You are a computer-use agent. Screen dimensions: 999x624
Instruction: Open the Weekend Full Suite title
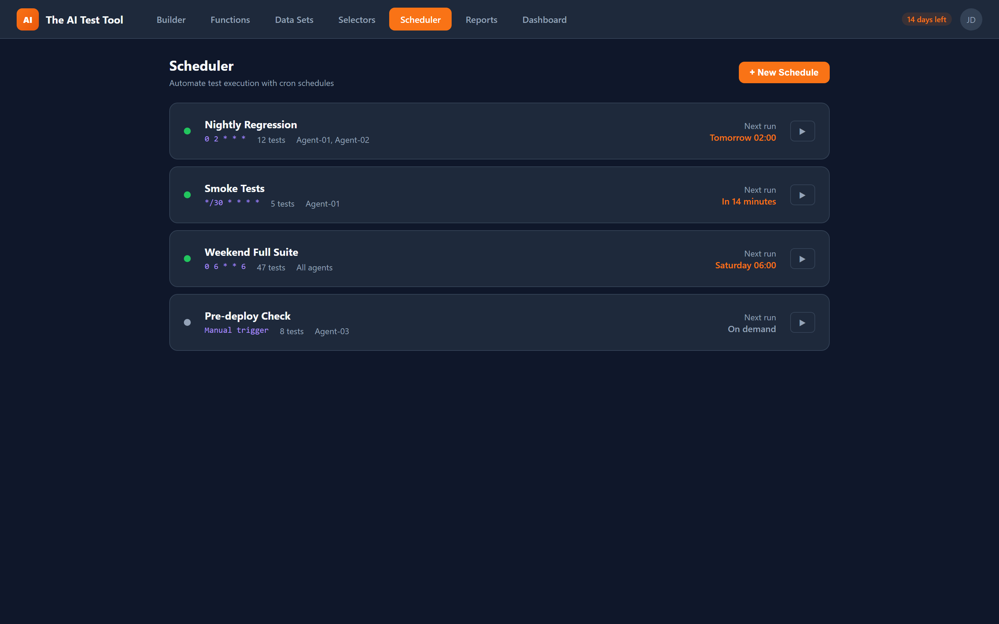251,252
